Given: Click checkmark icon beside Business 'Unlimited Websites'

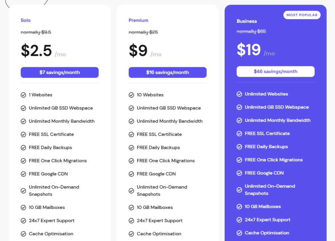Looking at the screenshot, I should (239, 94).
